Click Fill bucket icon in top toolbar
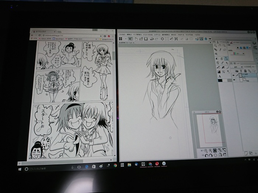 171,39
